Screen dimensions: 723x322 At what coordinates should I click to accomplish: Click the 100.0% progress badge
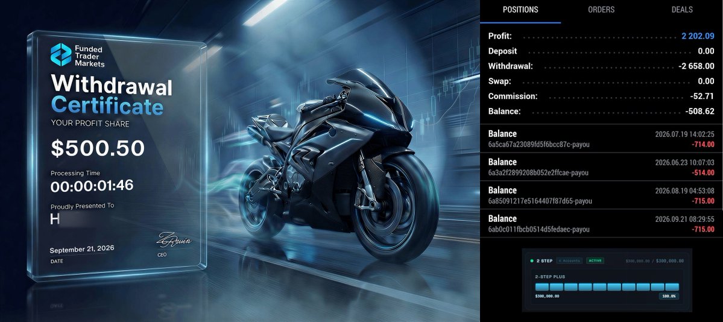click(x=669, y=296)
